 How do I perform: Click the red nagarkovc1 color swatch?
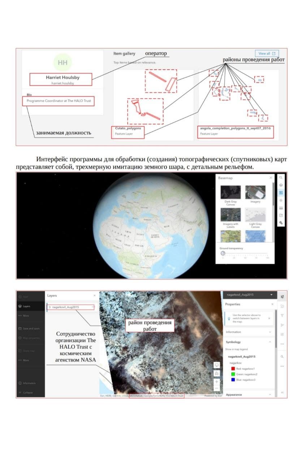point(233,369)
